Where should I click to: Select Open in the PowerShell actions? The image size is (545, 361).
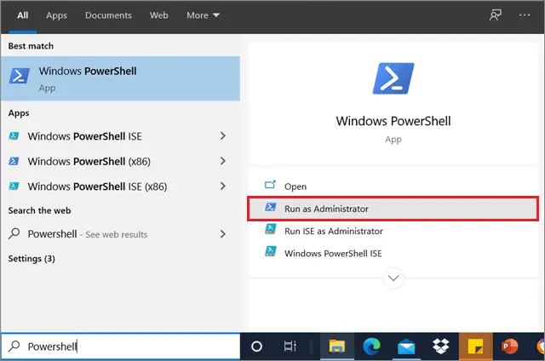(393, 186)
